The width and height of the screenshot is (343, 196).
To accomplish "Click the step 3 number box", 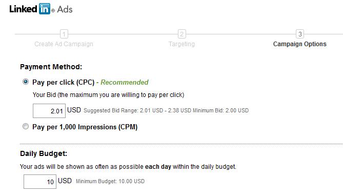I will tap(300, 34).
